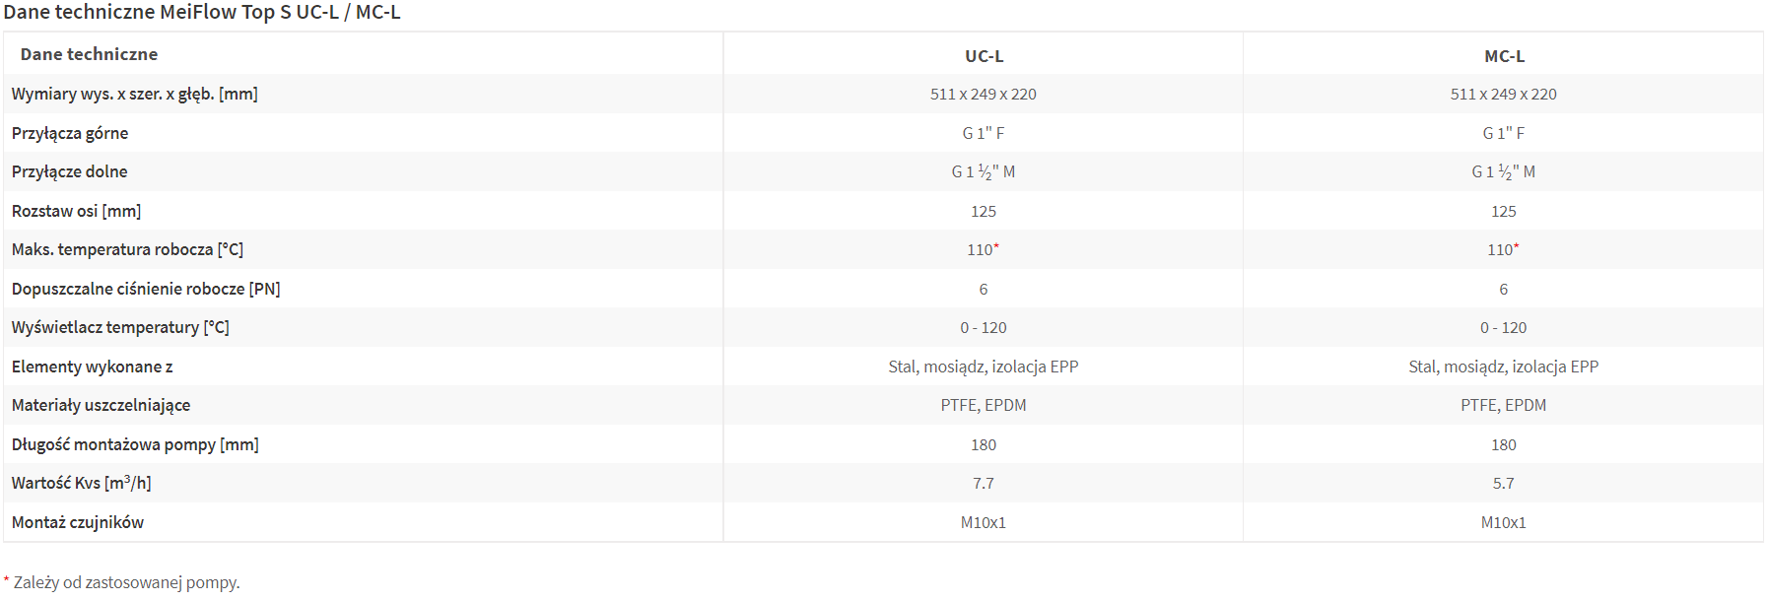
Task: Click the UC-L column header
Action: coord(984,56)
